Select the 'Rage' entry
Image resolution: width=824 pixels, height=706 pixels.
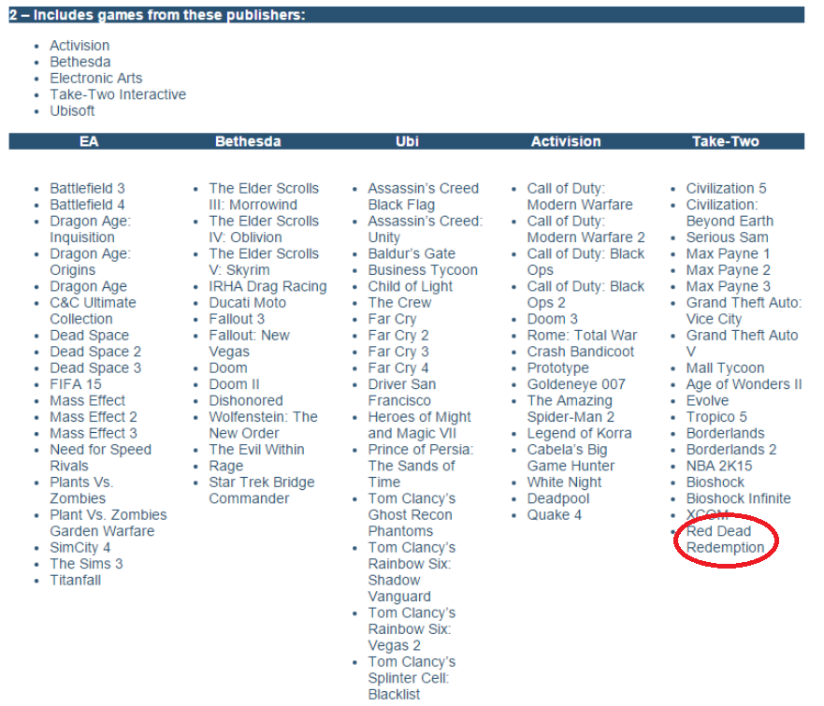tap(226, 466)
